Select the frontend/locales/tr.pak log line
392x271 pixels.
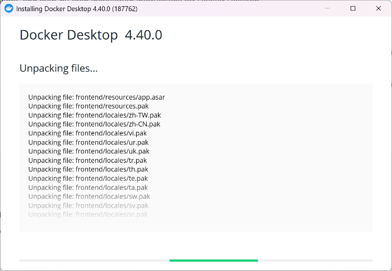(x=87, y=161)
